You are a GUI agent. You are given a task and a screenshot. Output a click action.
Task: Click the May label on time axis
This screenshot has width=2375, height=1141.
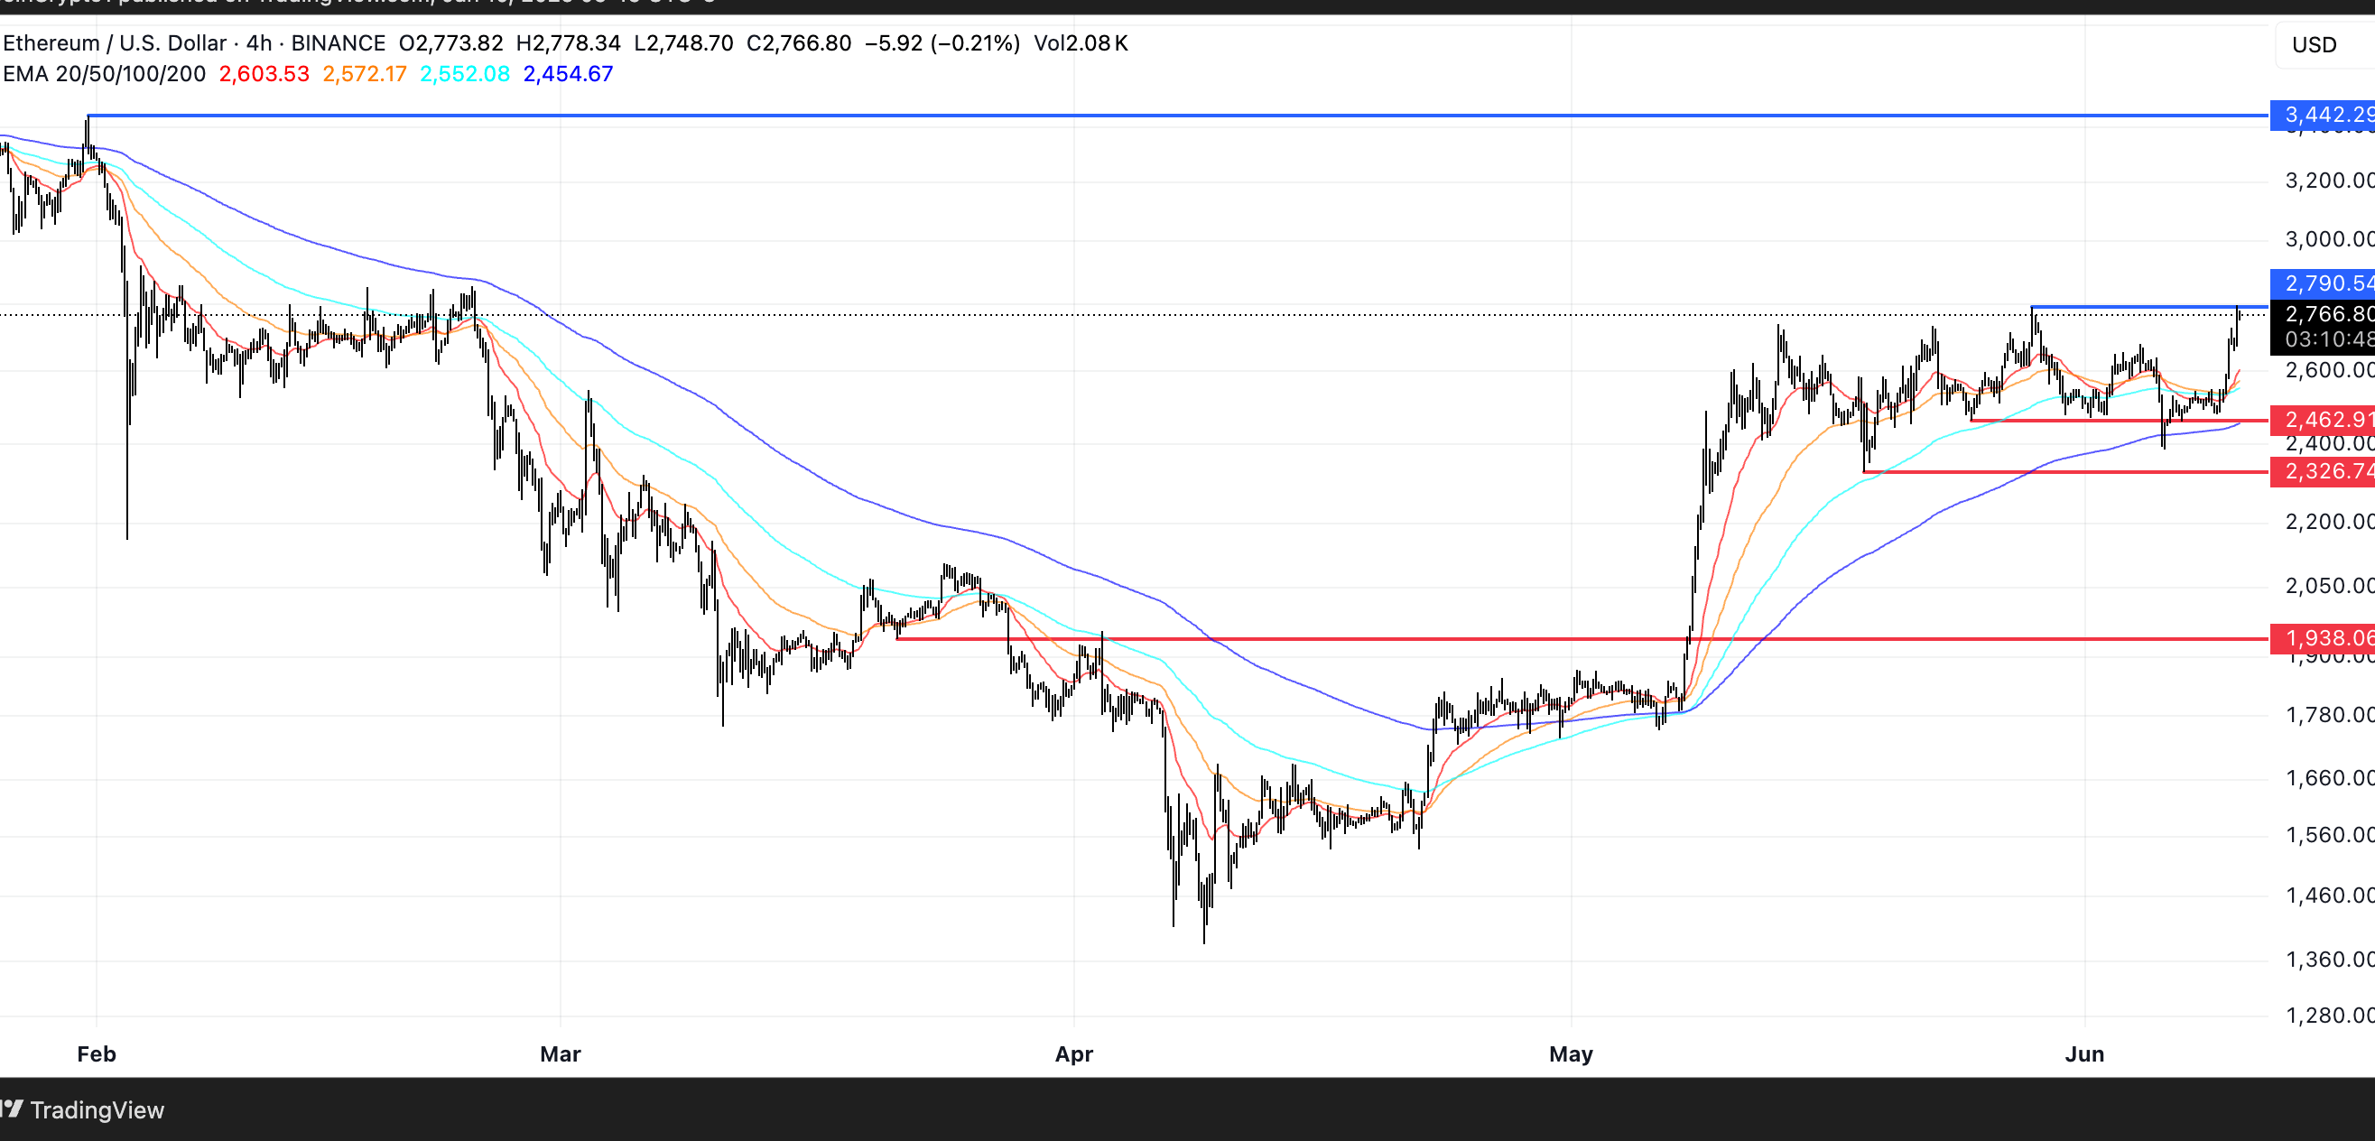[1571, 1053]
